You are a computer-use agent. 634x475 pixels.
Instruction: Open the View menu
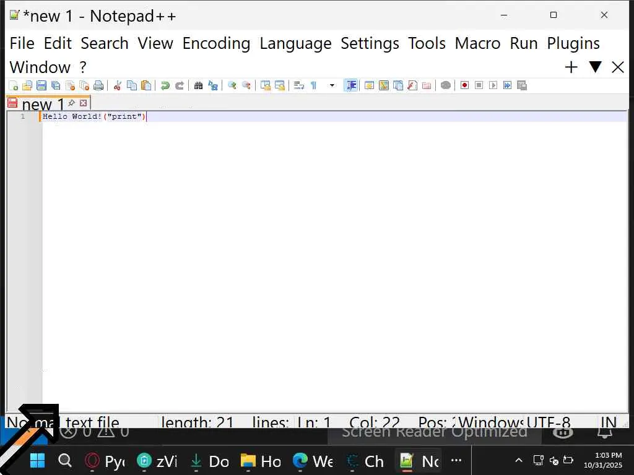(155, 43)
